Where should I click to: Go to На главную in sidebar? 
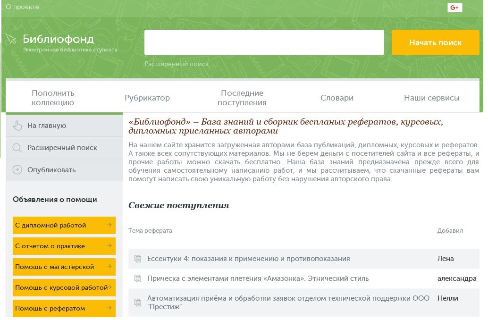point(64,126)
